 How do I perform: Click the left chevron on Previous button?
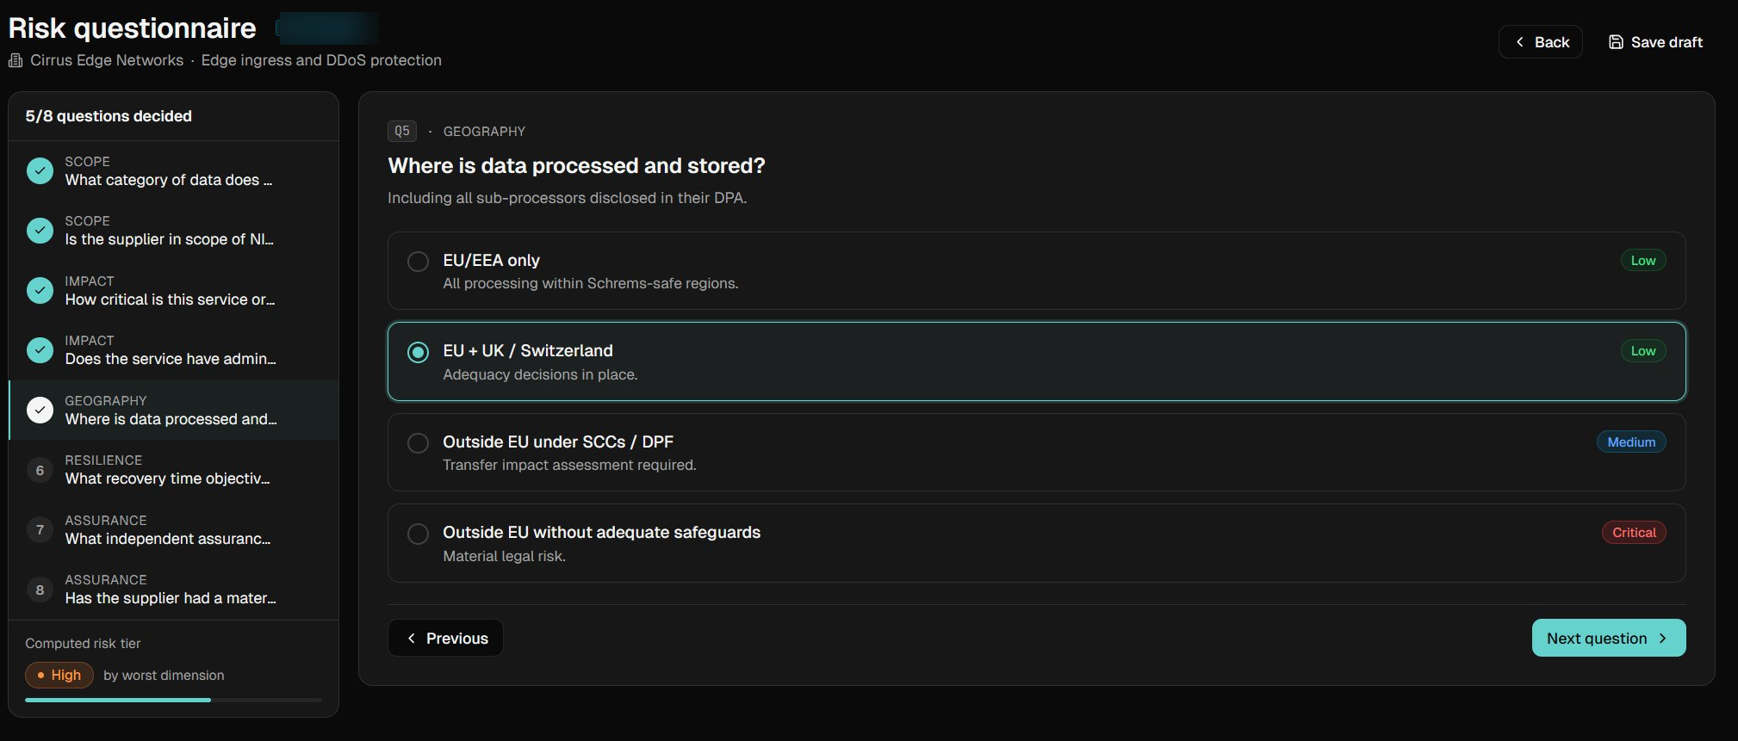[412, 639]
